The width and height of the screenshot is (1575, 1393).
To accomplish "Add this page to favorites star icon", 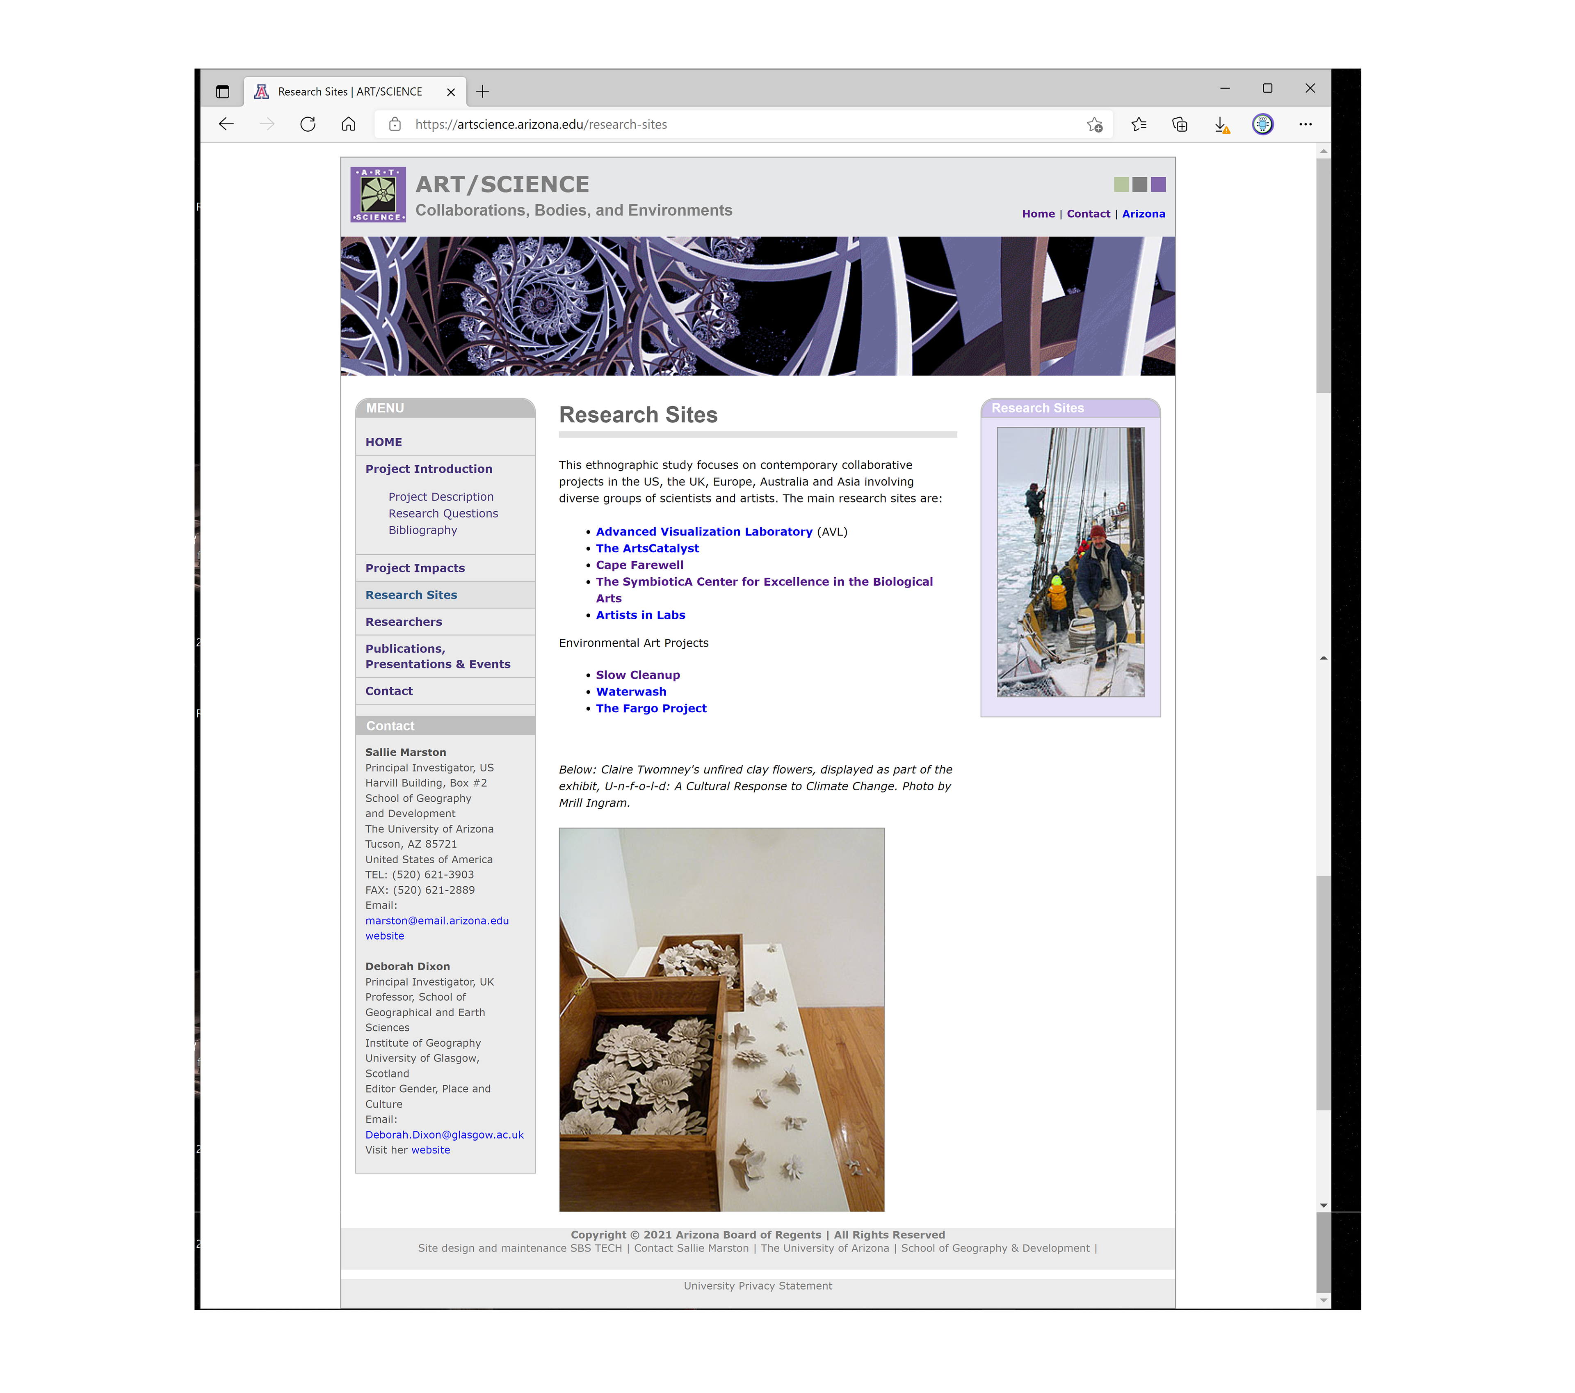I will [x=1094, y=124].
